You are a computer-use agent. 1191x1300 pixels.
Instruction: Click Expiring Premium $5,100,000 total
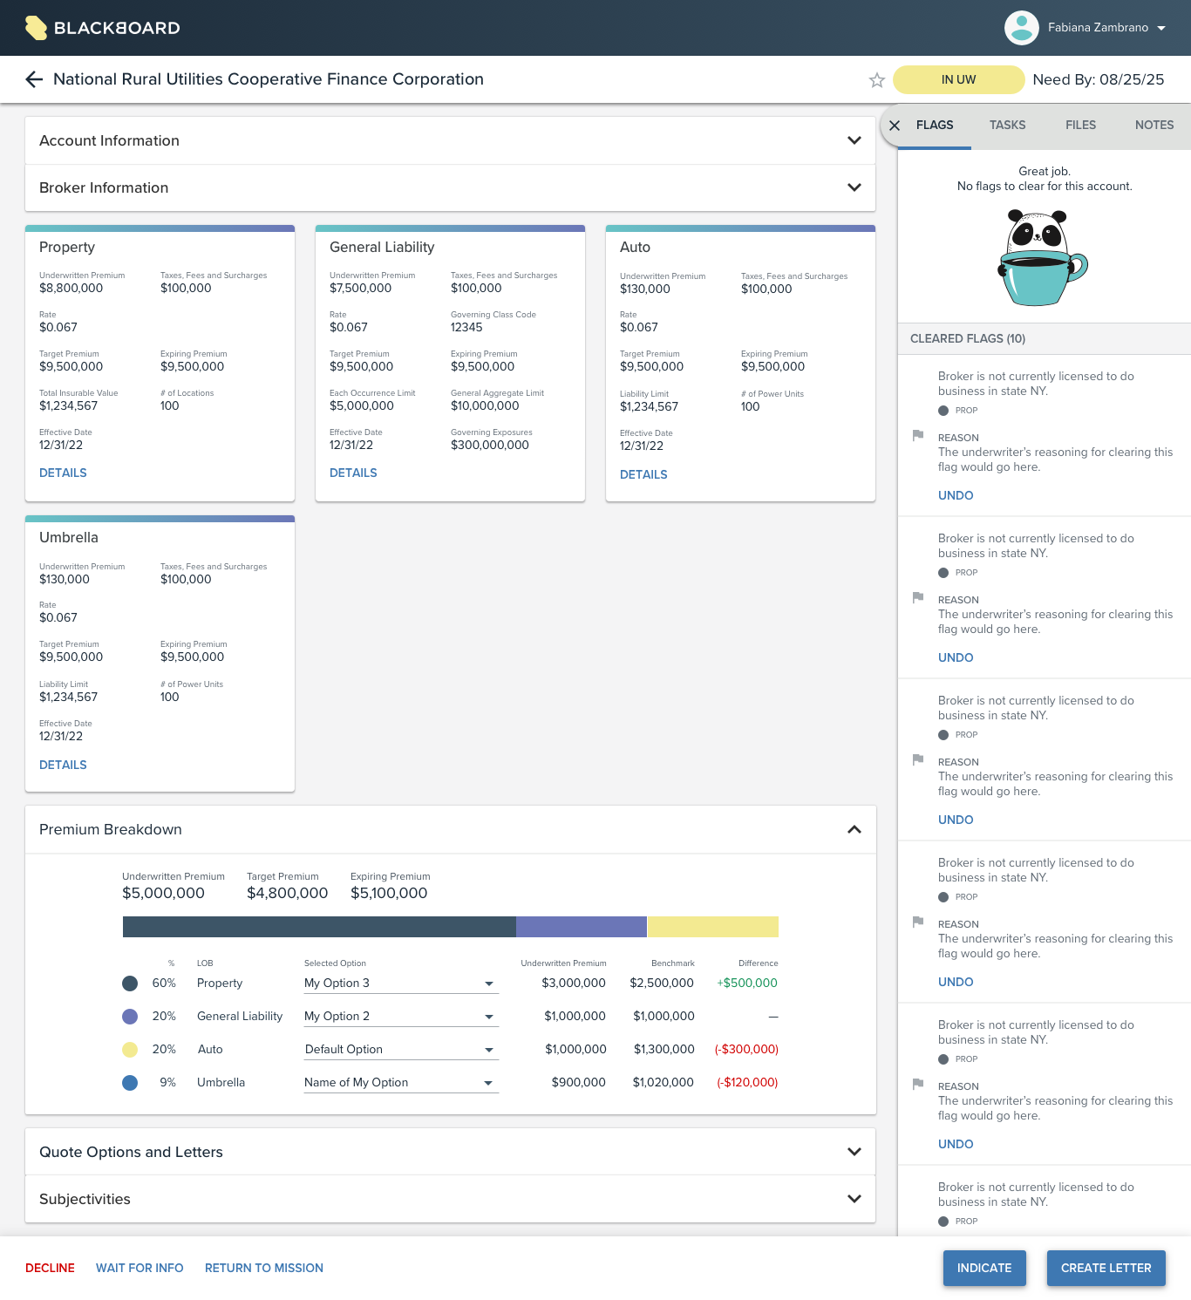pyautogui.click(x=389, y=893)
